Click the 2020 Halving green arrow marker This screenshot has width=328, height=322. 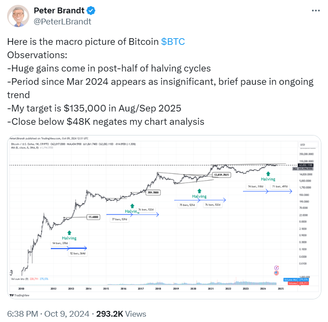[x=199, y=191]
